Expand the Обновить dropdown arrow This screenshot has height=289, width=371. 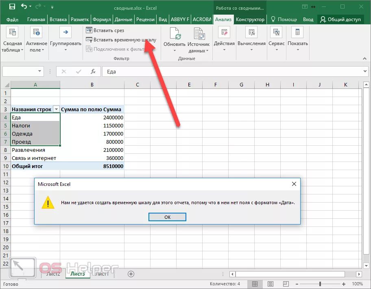pyautogui.click(x=175, y=50)
